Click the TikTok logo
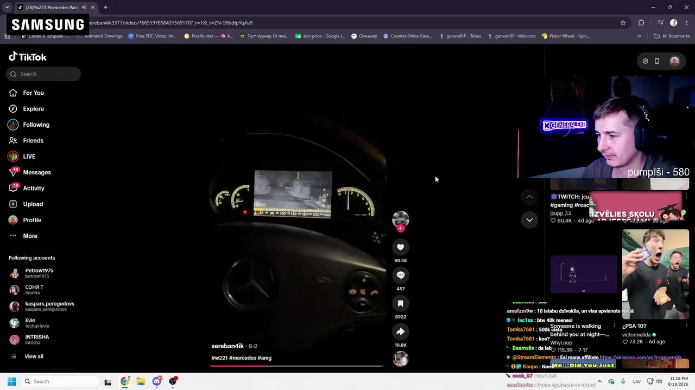Screen dimensions: 695x390 click(x=28, y=57)
